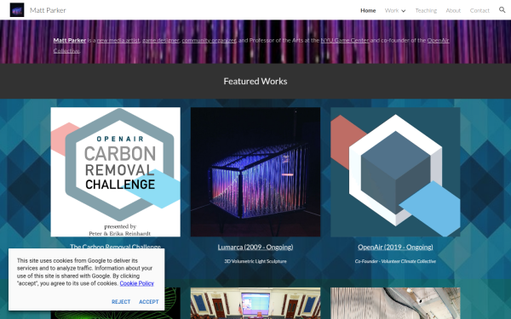
Task: Click the 3D Volumetric Light Sculpture caption
Action: (255, 261)
